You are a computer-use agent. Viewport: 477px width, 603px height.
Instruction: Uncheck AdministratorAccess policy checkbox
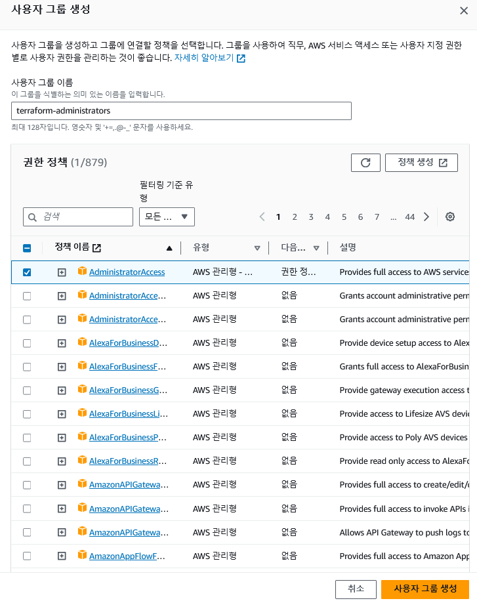coord(27,272)
